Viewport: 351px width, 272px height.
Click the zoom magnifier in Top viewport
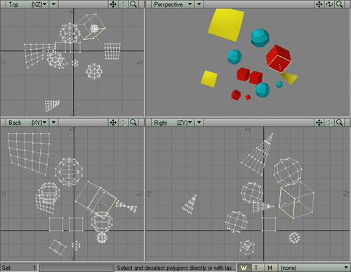[133, 4]
